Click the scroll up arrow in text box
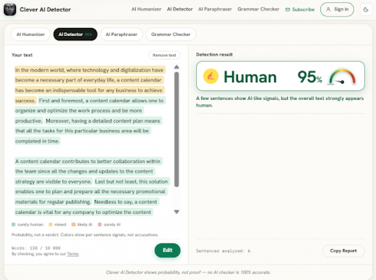This screenshot has width=376, height=280. pos(177,67)
